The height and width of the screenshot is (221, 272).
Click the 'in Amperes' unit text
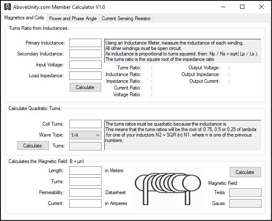point(116,203)
